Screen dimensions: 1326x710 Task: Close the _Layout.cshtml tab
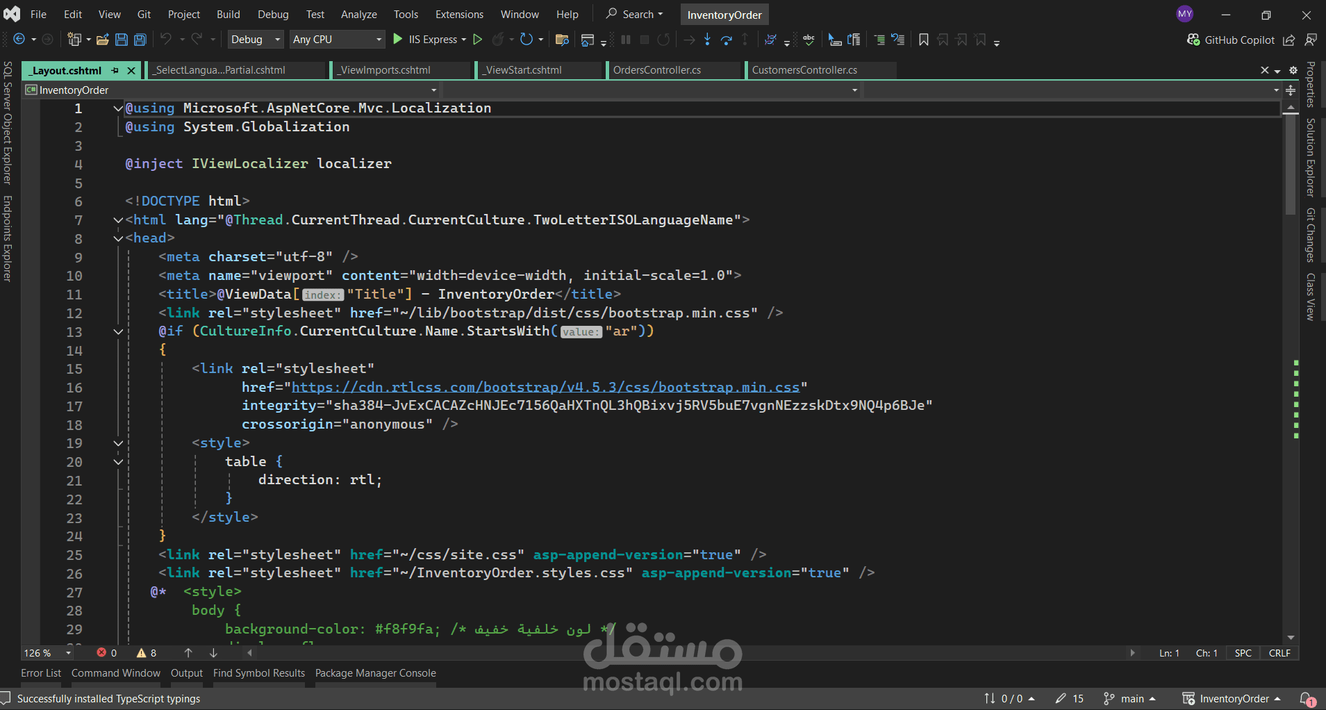tap(131, 70)
